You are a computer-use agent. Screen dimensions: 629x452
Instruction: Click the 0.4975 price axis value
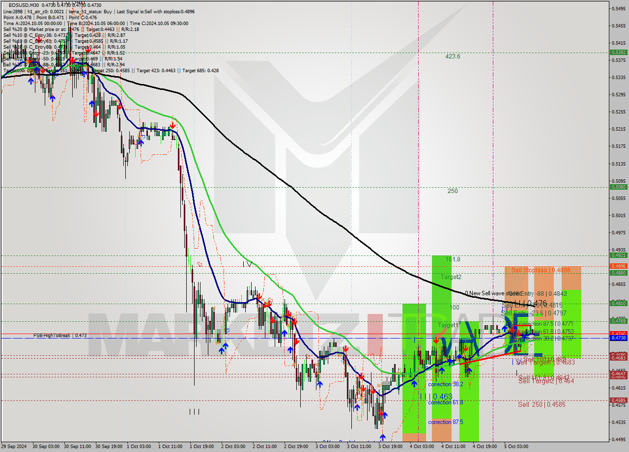pyautogui.click(x=618, y=233)
